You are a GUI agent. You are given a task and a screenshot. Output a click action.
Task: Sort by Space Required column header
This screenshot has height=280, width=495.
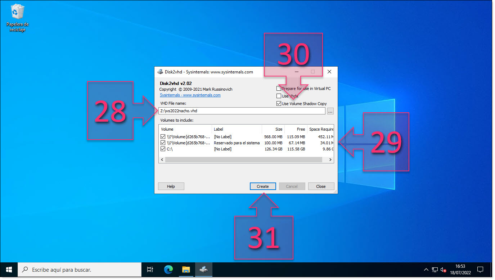coord(320,129)
